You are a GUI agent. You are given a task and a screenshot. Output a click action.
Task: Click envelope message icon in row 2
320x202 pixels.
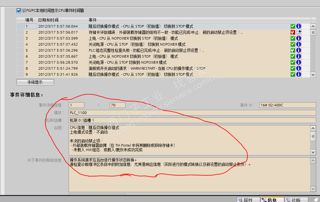(x=299, y=32)
